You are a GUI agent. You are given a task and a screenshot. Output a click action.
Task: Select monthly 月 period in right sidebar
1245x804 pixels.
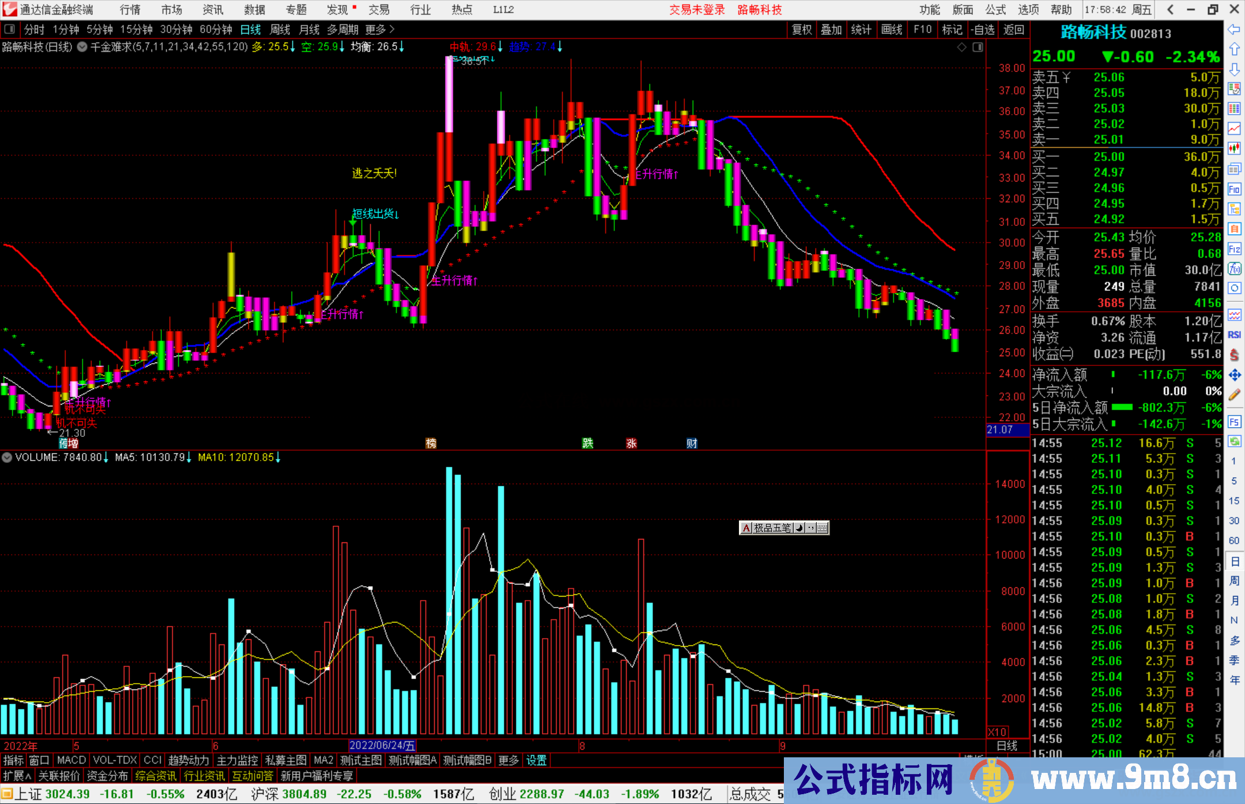click(1234, 601)
